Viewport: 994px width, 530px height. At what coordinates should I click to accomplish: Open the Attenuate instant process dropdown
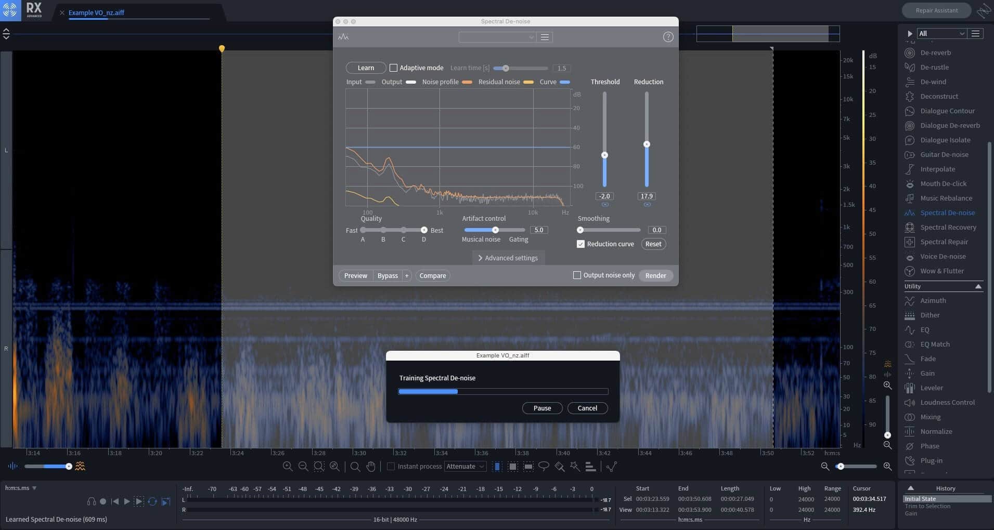point(465,467)
